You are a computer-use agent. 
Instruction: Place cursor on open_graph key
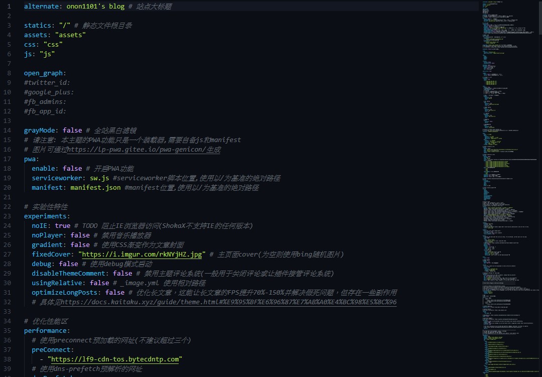click(44, 73)
